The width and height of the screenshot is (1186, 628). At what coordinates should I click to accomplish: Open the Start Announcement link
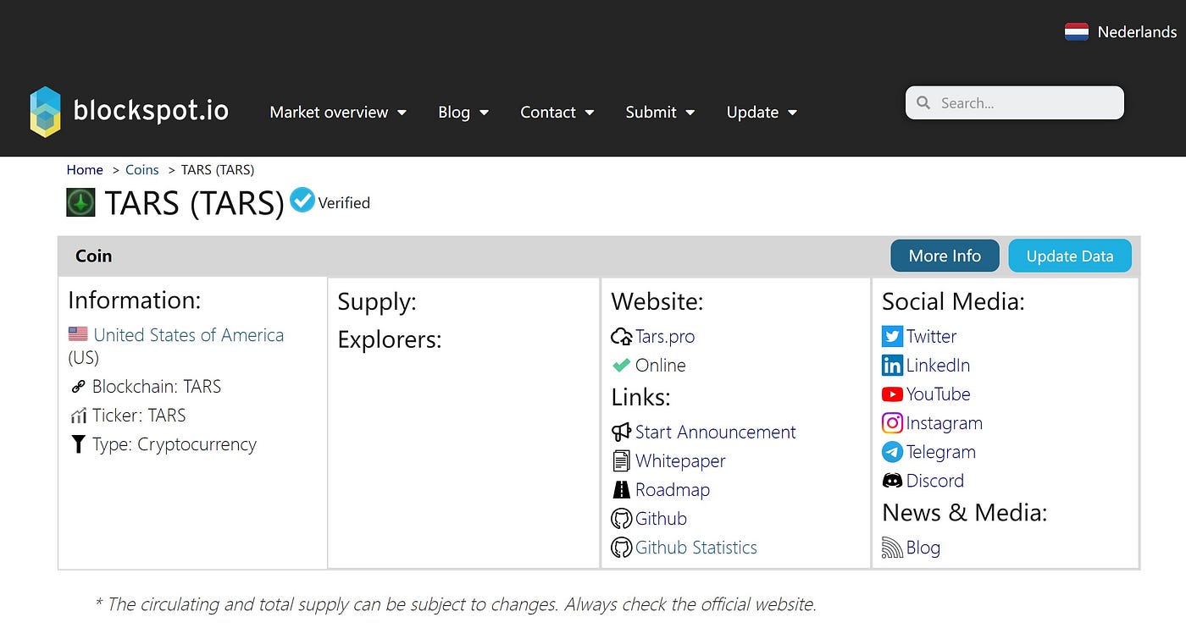pyautogui.click(x=716, y=432)
